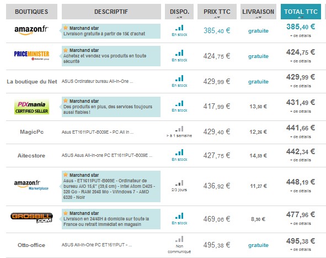Click the Grosbill stock availability bars icon
Screen dimensions: 326x258
pyautogui.click(x=179, y=215)
